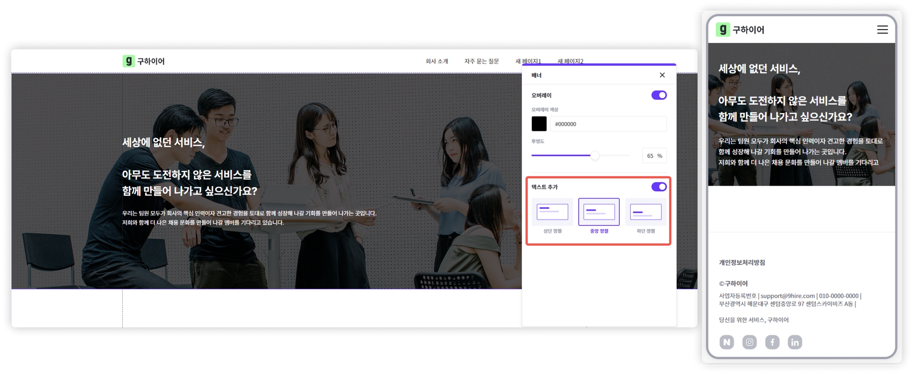Toggle the 텍스트 추가 switch off

pyautogui.click(x=659, y=187)
